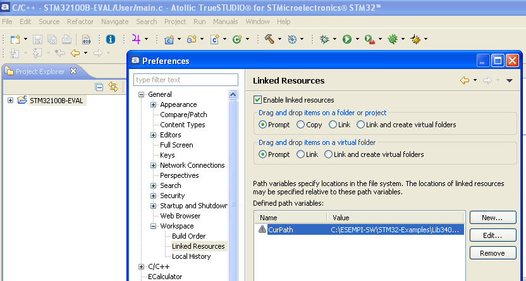This screenshot has width=526, height=281.
Task: Open the Run button dropdown arrow
Action: [357, 39]
